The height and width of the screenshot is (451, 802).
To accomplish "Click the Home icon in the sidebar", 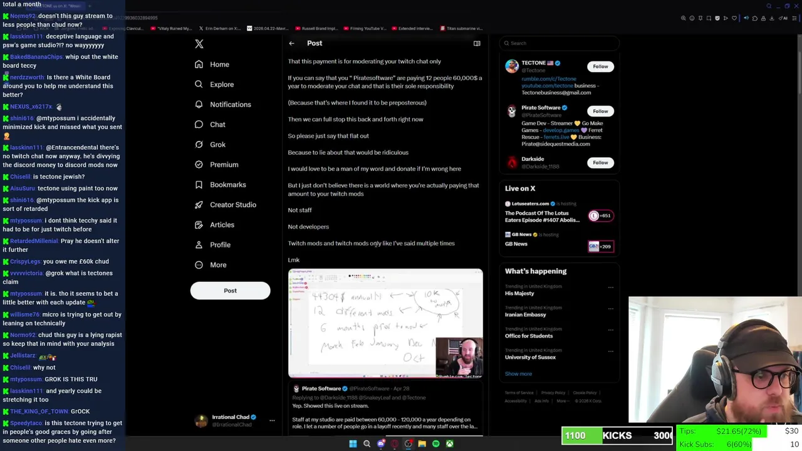I will (199, 64).
